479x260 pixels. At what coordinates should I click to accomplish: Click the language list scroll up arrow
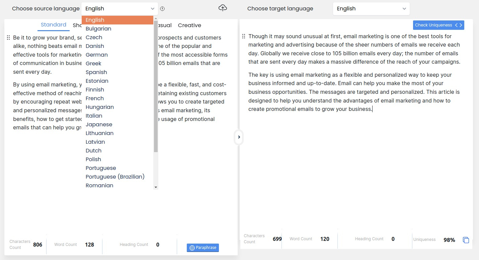point(156,18)
